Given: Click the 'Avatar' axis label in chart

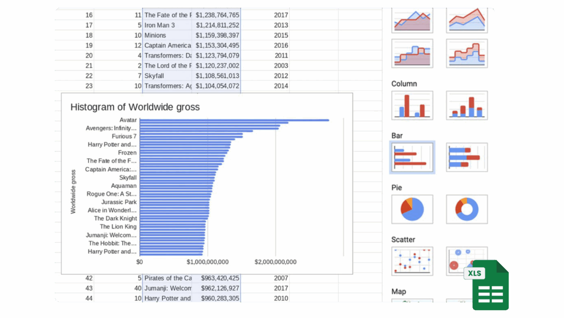Looking at the screenshot, I should pyautogui.click(x=128, y=120).
